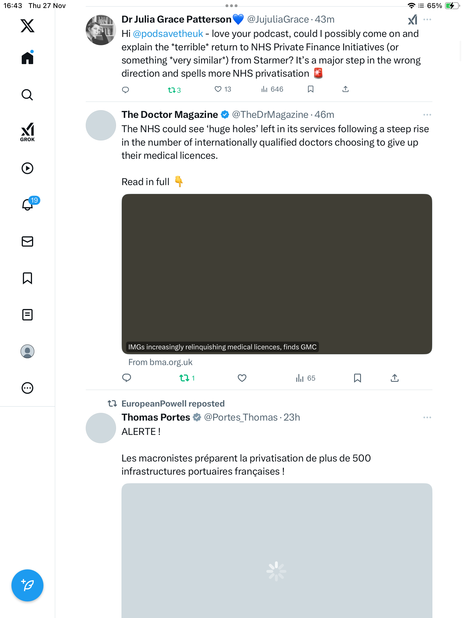
Task: Open more options on Julia Patterson's post
Action: coord(427,19)
